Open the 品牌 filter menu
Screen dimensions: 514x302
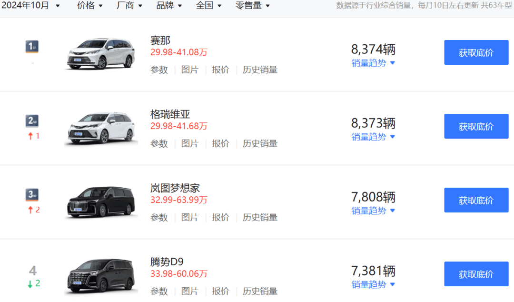click(x=169, y=6)
